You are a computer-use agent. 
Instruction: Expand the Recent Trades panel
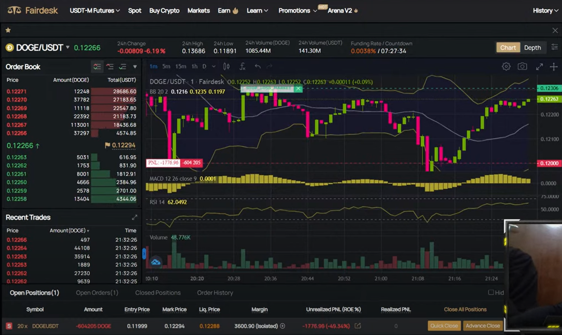tap(134, 218)
